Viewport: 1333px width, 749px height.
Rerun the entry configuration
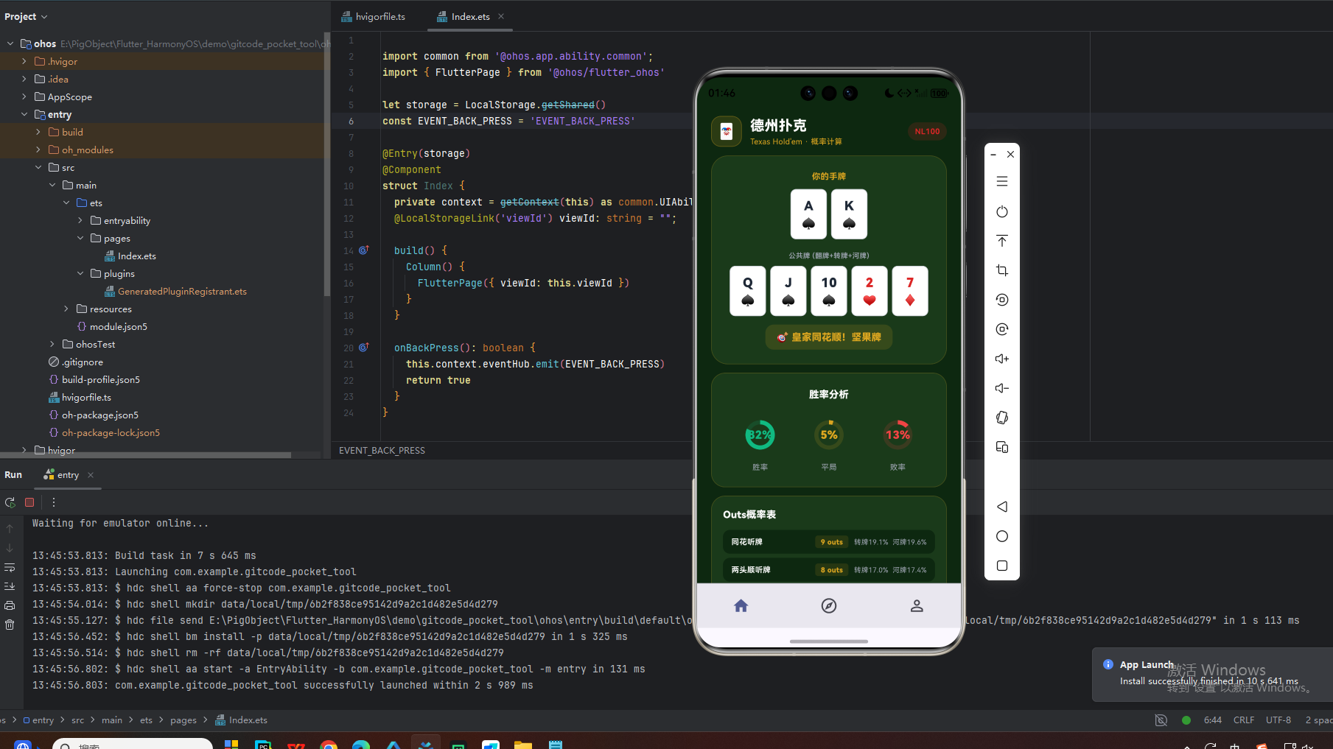pos(10,502)
